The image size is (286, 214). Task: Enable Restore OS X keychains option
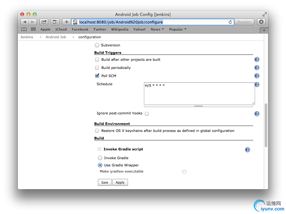97,131
